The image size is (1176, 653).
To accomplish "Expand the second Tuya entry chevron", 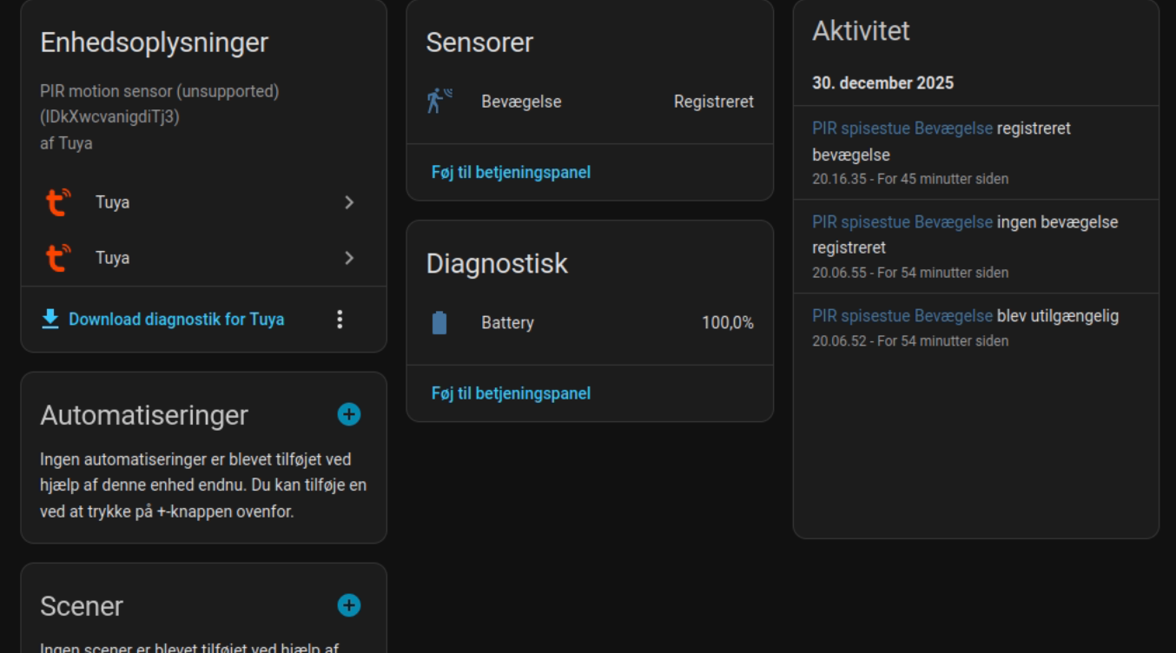I will 349,258.
